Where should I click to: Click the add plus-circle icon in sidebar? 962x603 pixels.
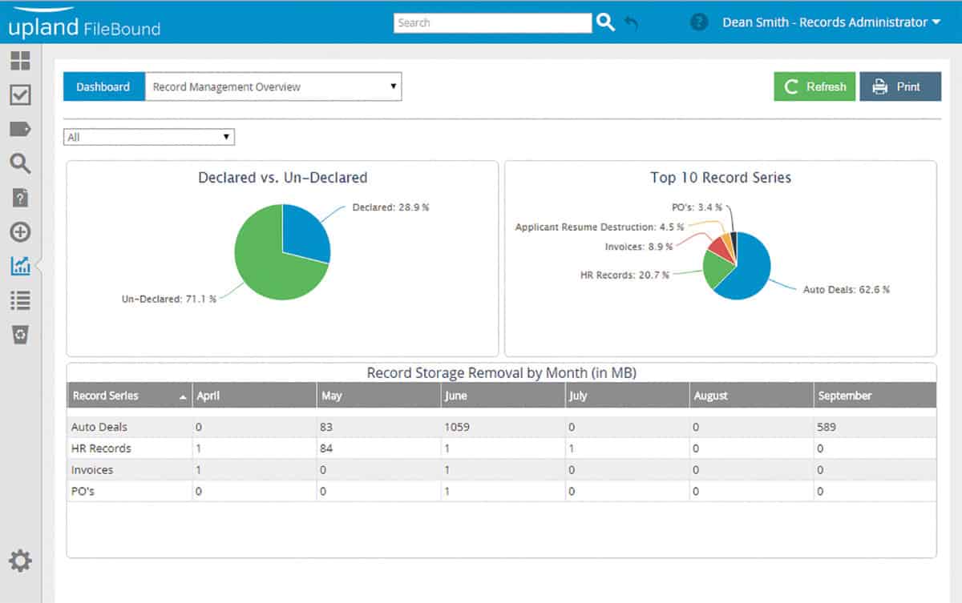(20, 232)
